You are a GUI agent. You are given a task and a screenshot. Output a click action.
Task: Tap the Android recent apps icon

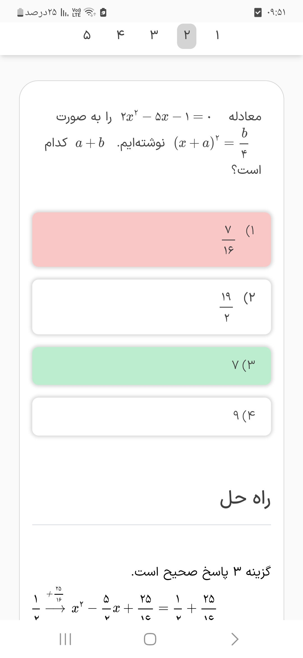(x=65, y=639)
